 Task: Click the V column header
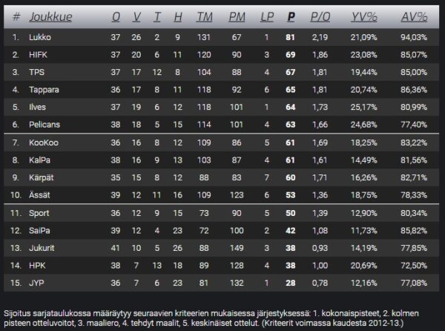(x=136, y=16)
